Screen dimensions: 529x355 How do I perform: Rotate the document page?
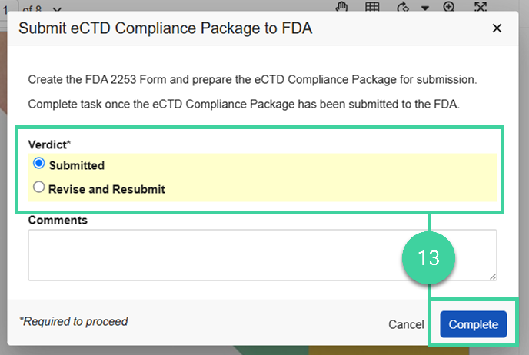400,6
